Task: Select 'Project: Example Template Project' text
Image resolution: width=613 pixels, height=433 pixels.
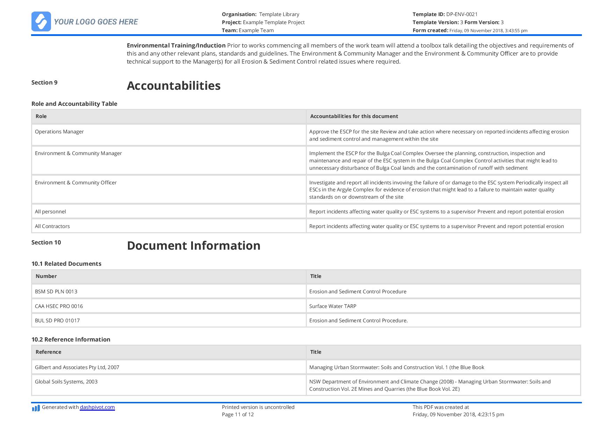Action: point(263,22)
